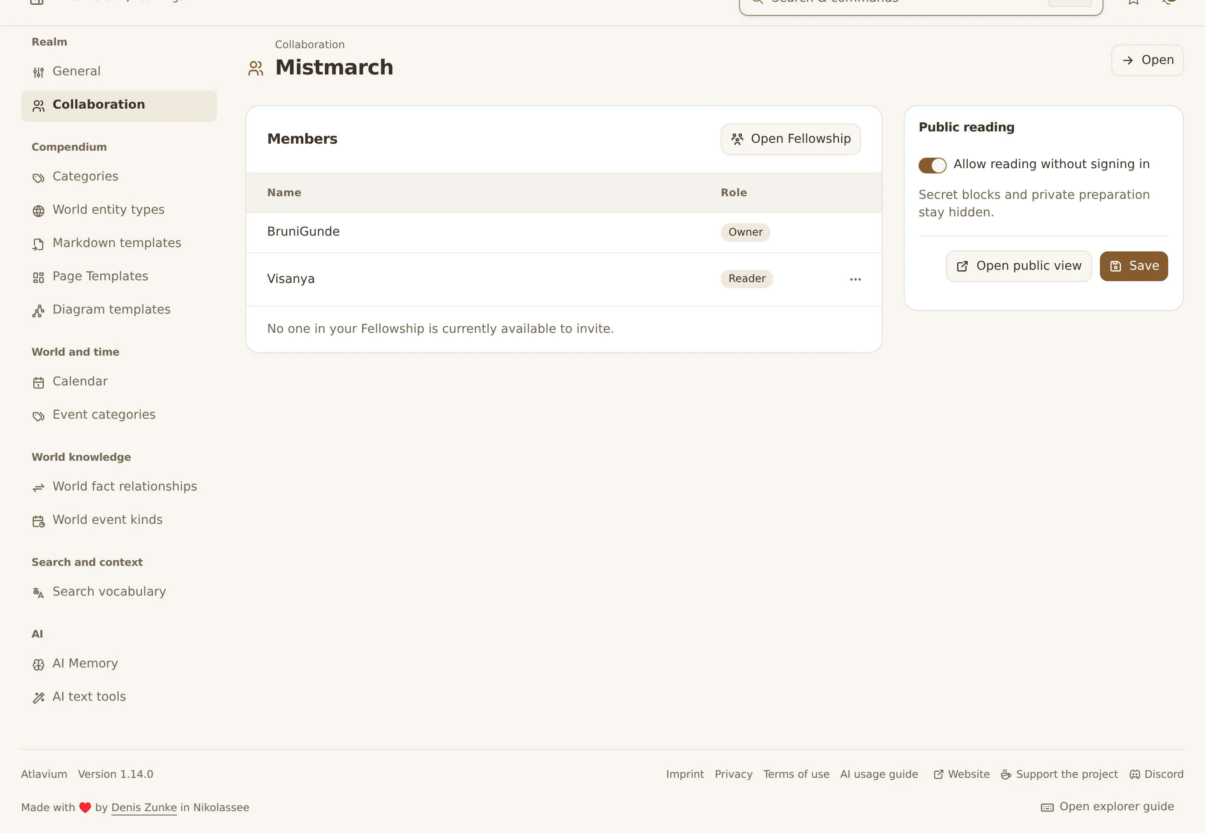Save public reading settings
Screen dimensions: 1205x833
coord(1134,266)
